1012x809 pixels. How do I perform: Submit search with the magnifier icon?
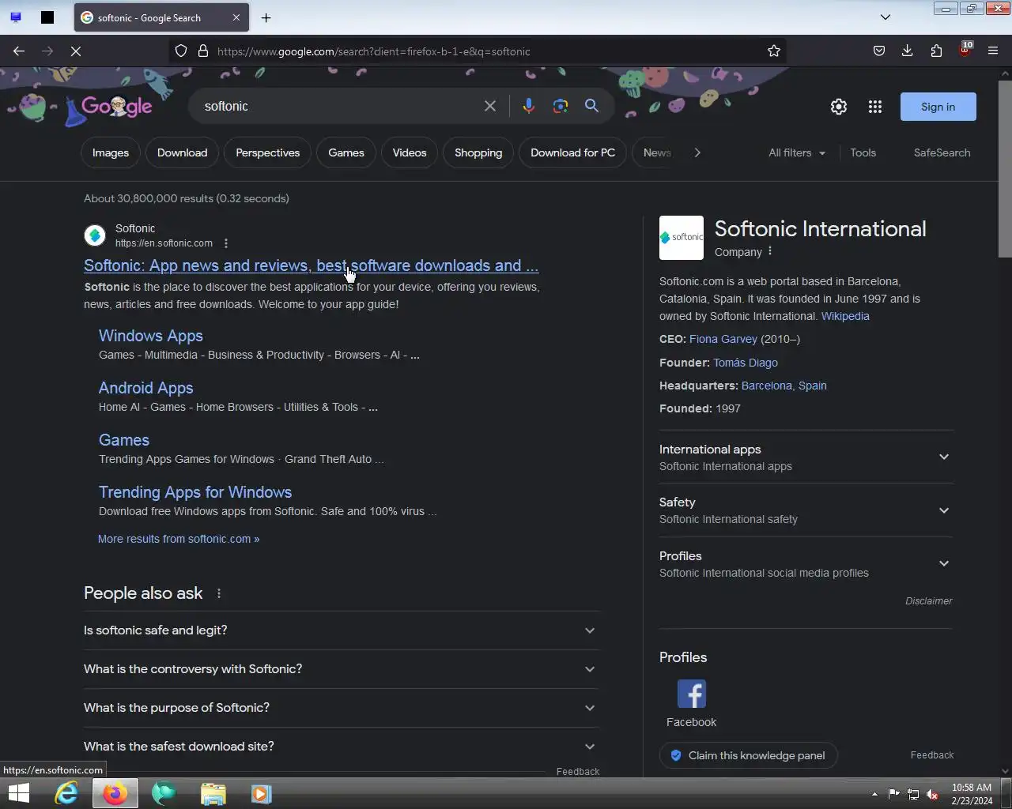coord(591,106)
